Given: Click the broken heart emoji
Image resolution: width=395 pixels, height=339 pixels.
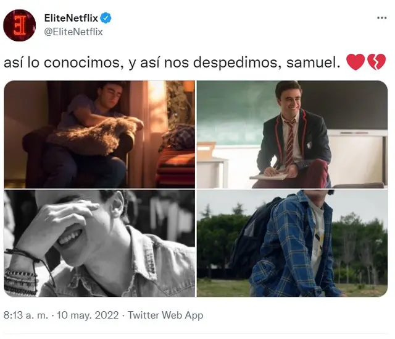Looking at the screenshot, I should [376, 62].
